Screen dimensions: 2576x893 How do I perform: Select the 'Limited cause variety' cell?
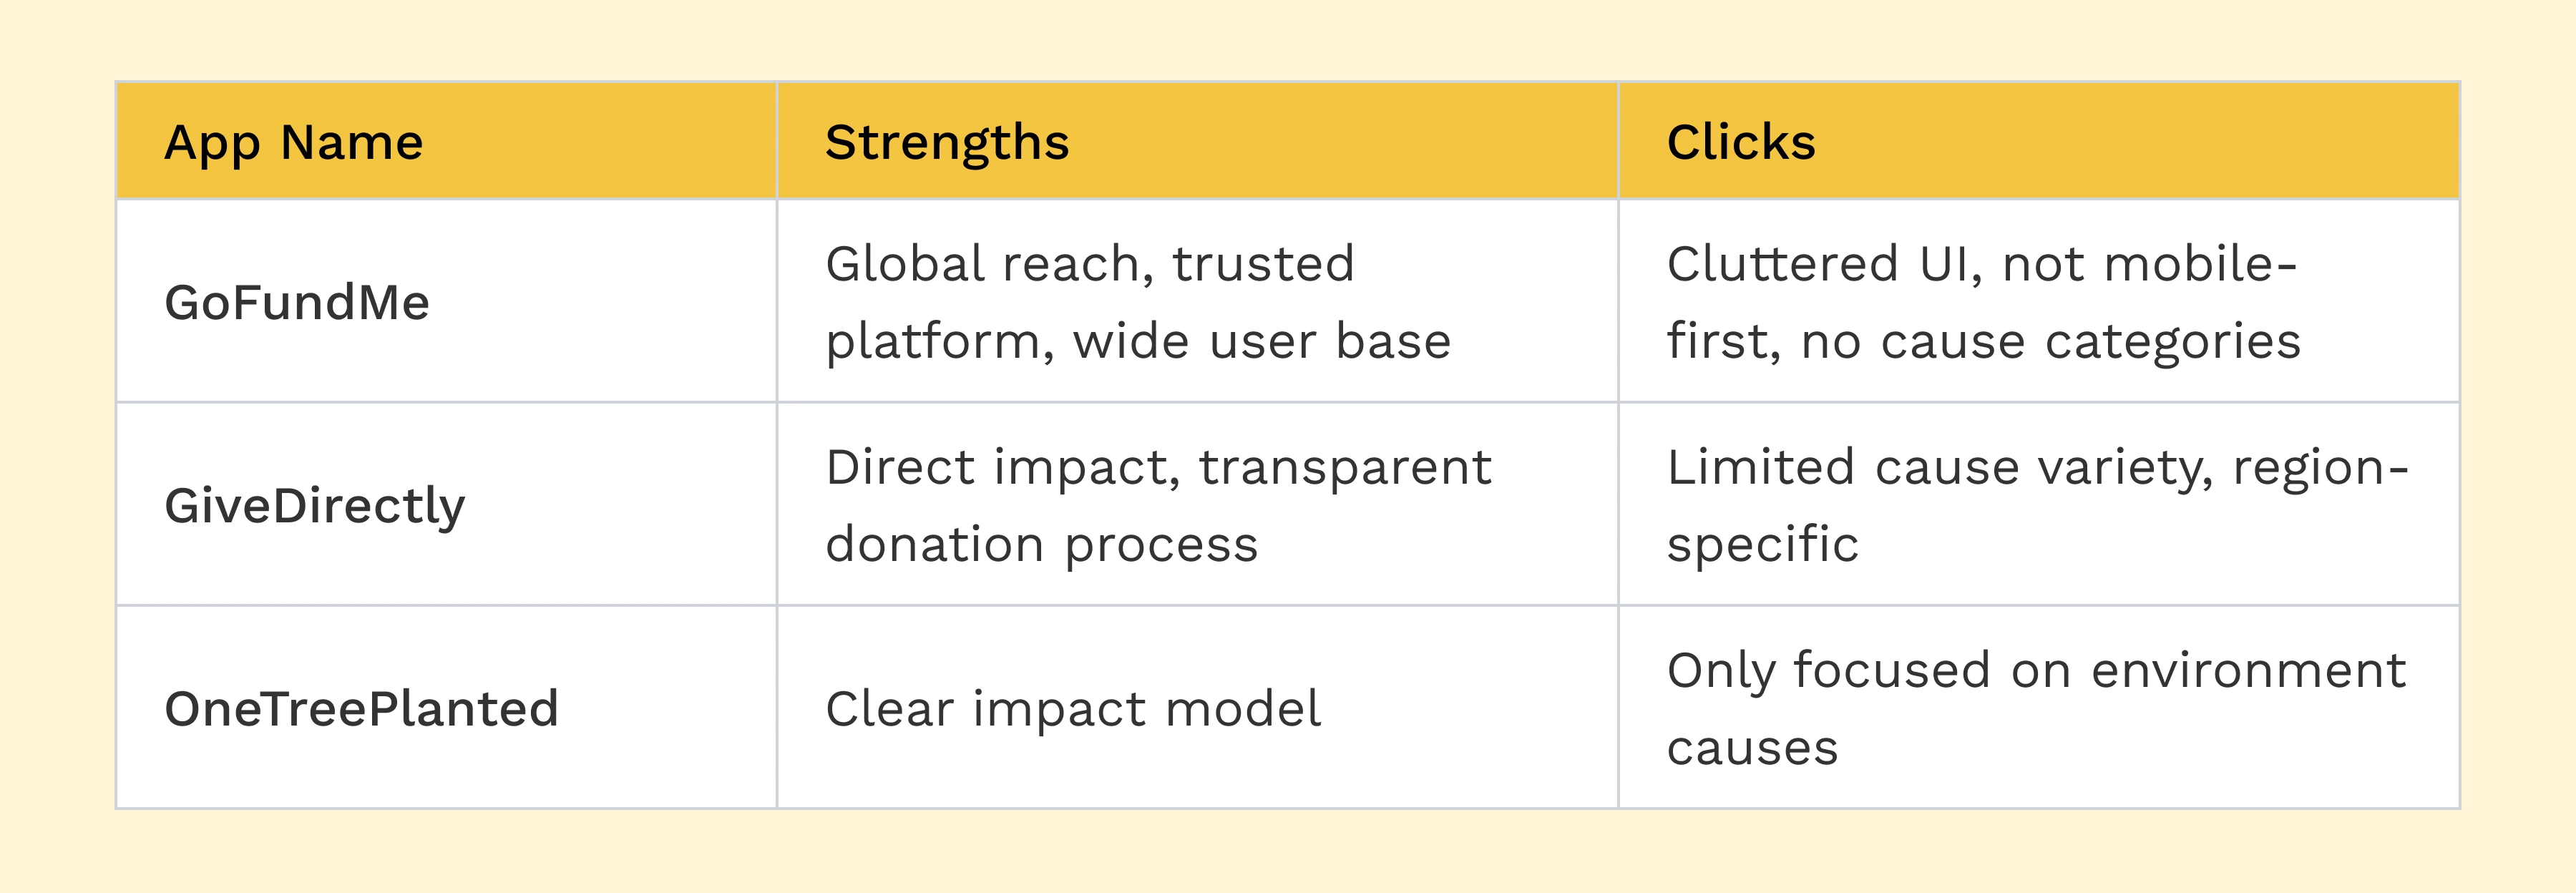coord(2036,505)
